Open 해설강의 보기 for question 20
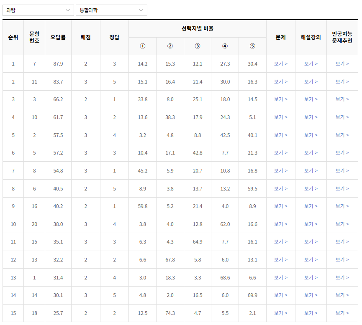 (x=311, y=224)
